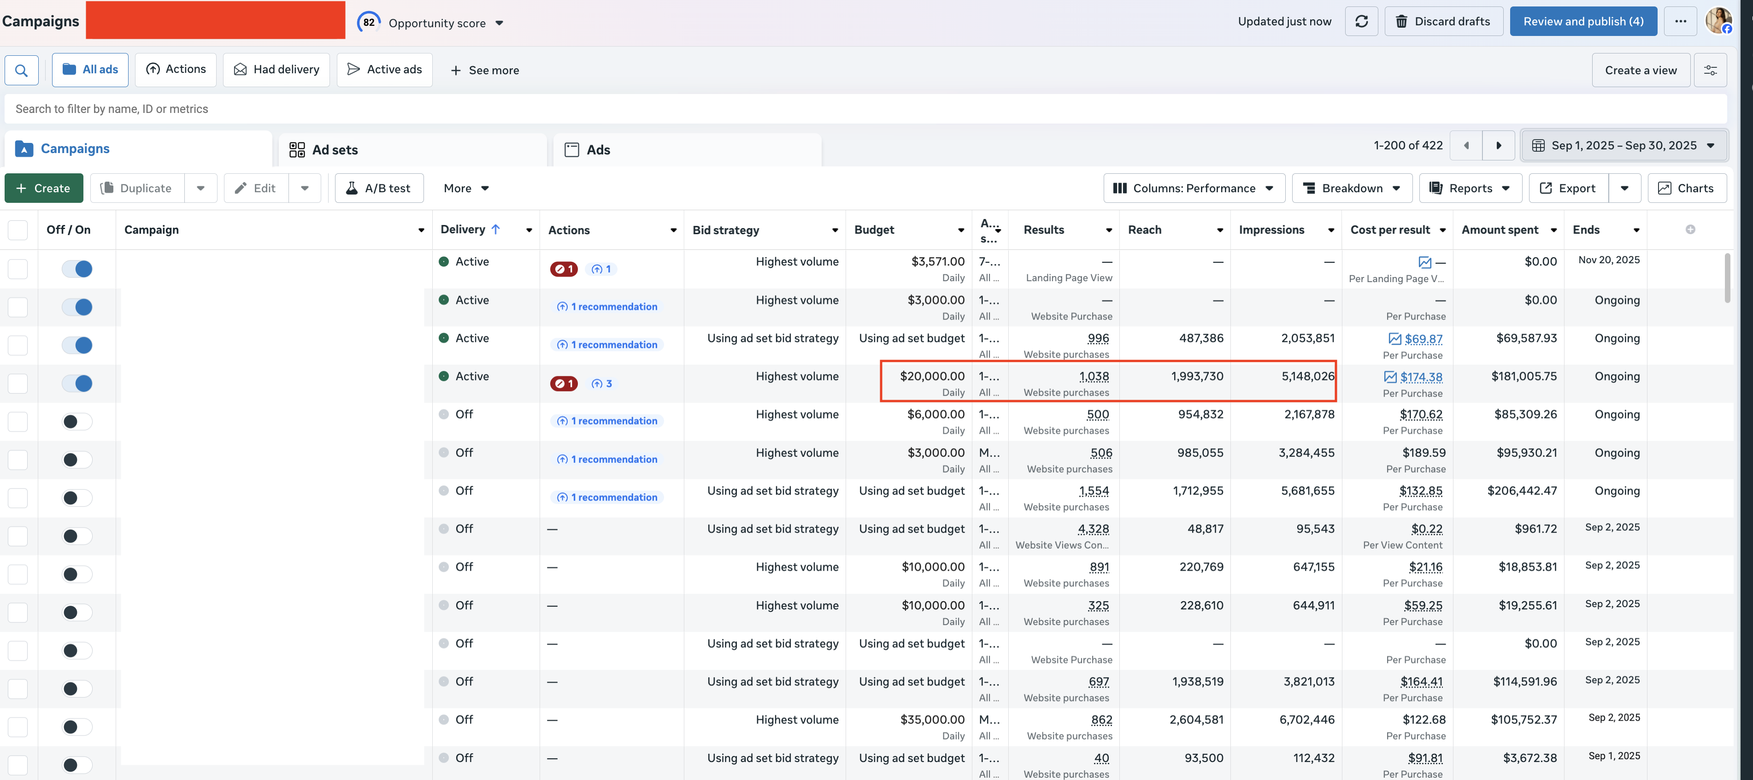Select the All ads filter tab
1753x780 pixels.
(90, 70)
